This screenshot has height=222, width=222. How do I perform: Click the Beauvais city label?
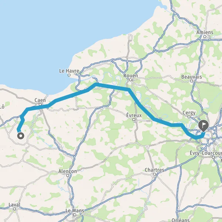coord(191,77)
